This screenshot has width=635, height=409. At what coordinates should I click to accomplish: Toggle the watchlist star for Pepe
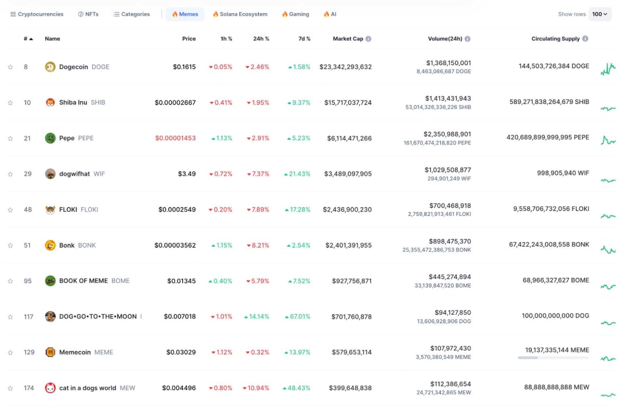click(10, 139)
